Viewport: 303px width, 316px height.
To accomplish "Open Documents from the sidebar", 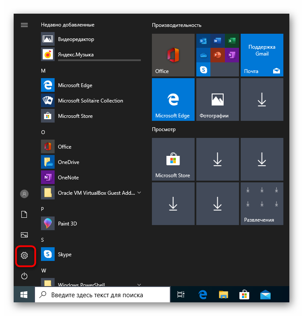I will point(24,214).
